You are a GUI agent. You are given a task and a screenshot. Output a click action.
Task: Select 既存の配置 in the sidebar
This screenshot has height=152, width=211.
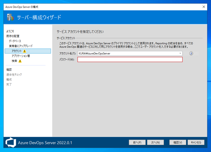(x=13, y=36)
